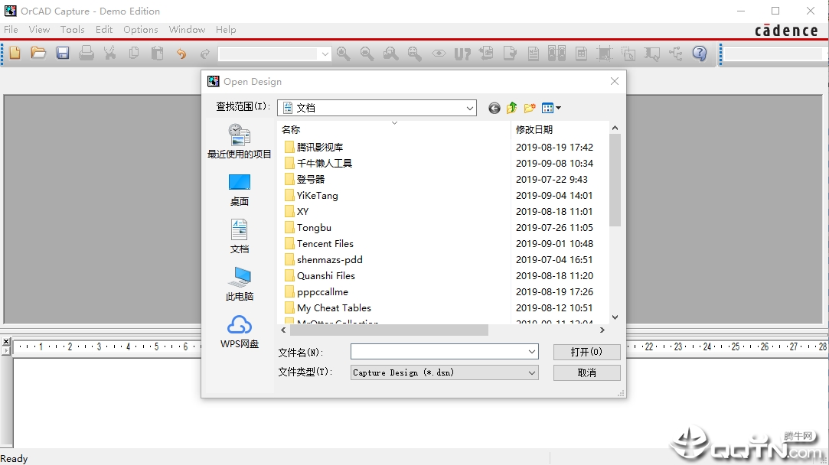Click the Save diskette toolbar icon
Image resolution: width=829 pixels, height=465 pixels.
click(x=63, y=53)
